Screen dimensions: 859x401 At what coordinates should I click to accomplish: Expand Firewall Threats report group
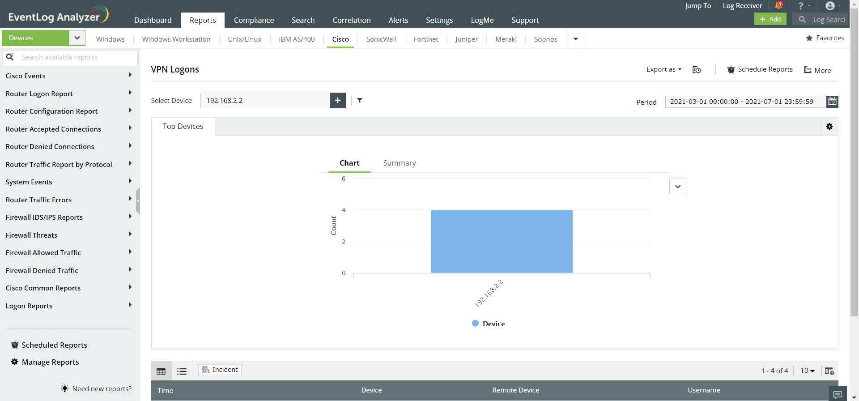pyautogui.click(x=130, y=234)
